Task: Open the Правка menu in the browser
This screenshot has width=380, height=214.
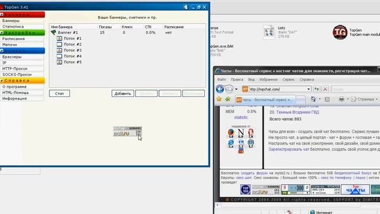Action: (x=237, y=79)
